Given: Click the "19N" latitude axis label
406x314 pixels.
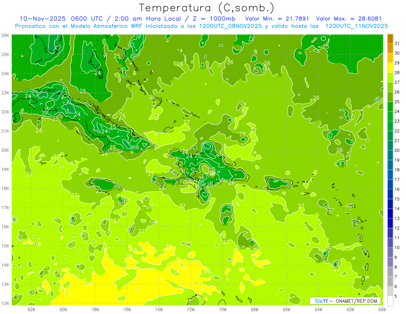Looking at the screenshot, I should 6,169.
